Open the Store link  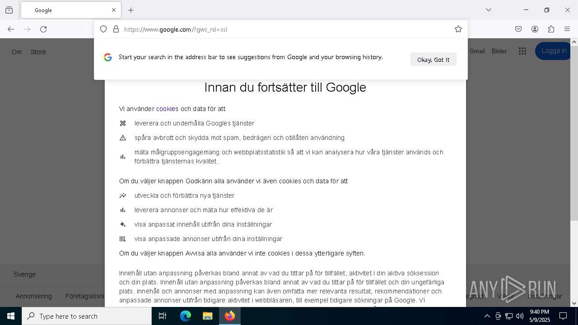coord(38,52)
